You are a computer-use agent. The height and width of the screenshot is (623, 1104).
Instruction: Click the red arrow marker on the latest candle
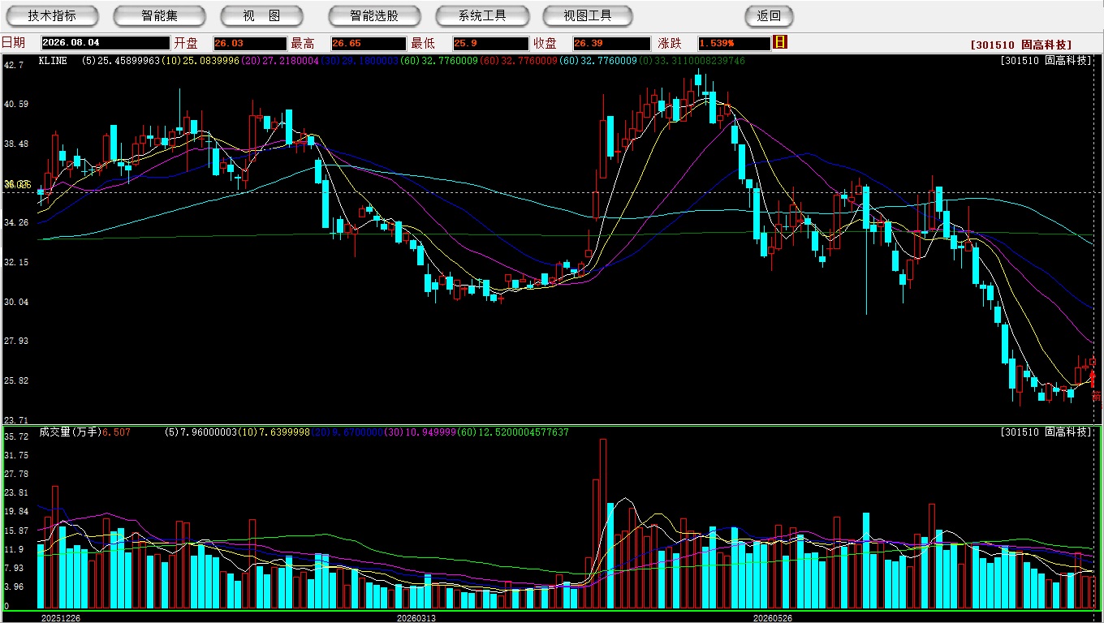[1092, 377]
